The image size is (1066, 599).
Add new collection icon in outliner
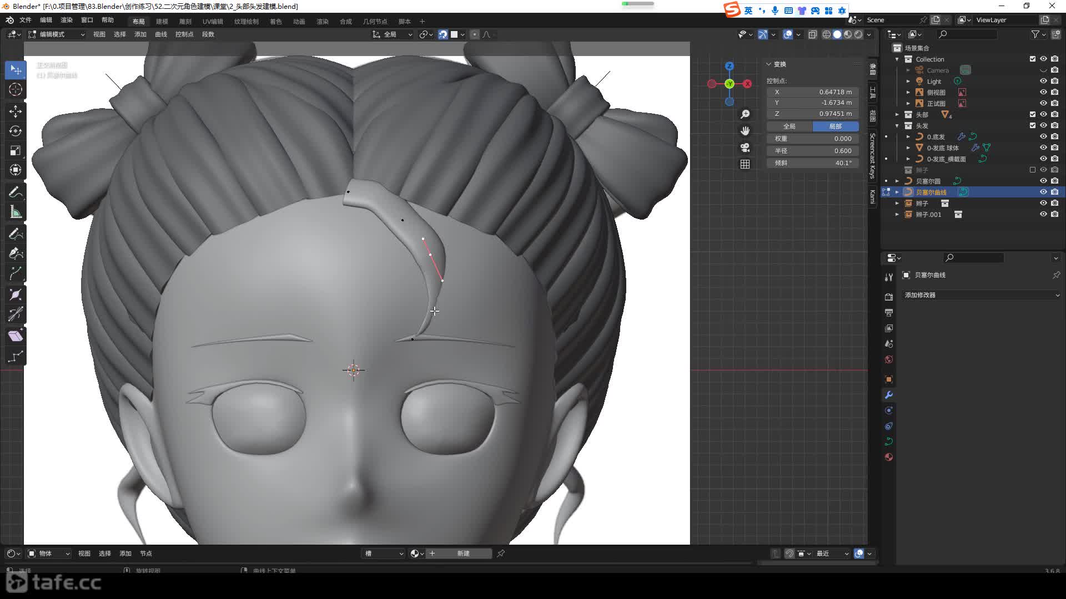point(1055,34)
